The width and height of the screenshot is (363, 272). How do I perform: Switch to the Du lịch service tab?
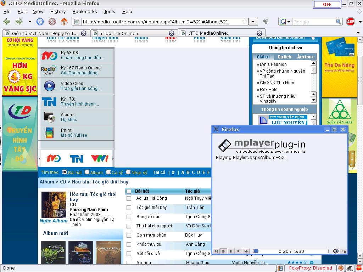click(284, 57)
